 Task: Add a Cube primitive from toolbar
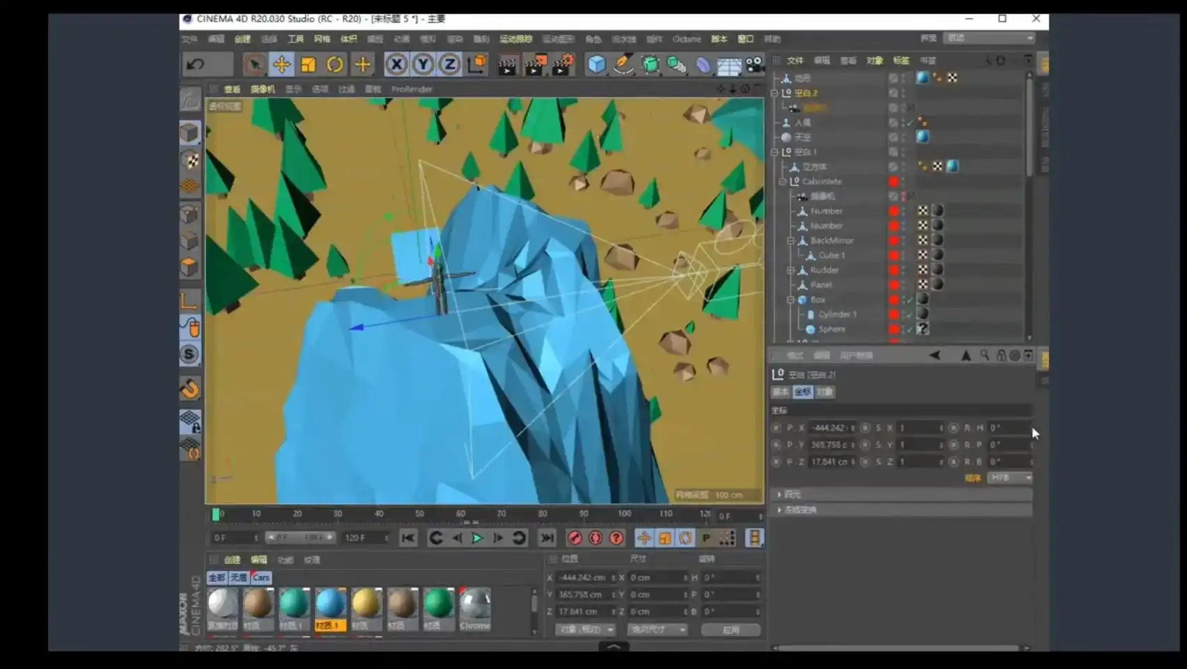tap(596, 65)
